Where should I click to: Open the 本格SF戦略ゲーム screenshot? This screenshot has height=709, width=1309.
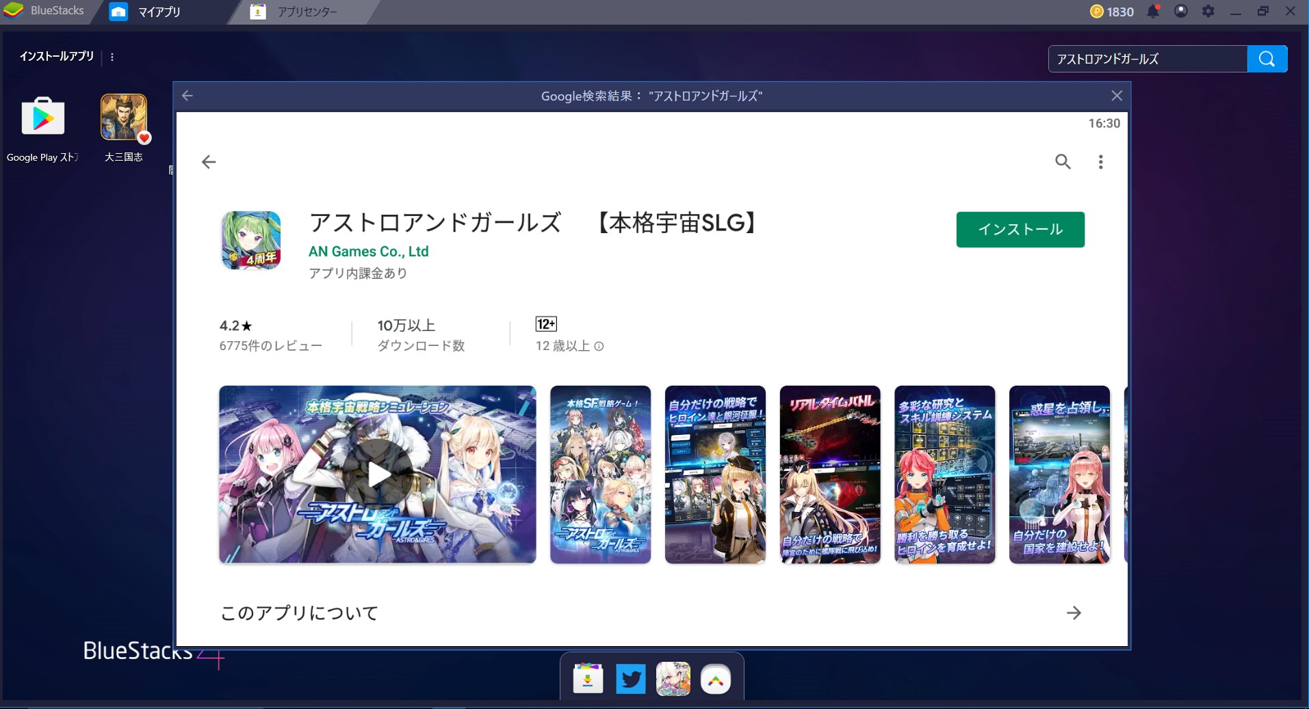601,474
